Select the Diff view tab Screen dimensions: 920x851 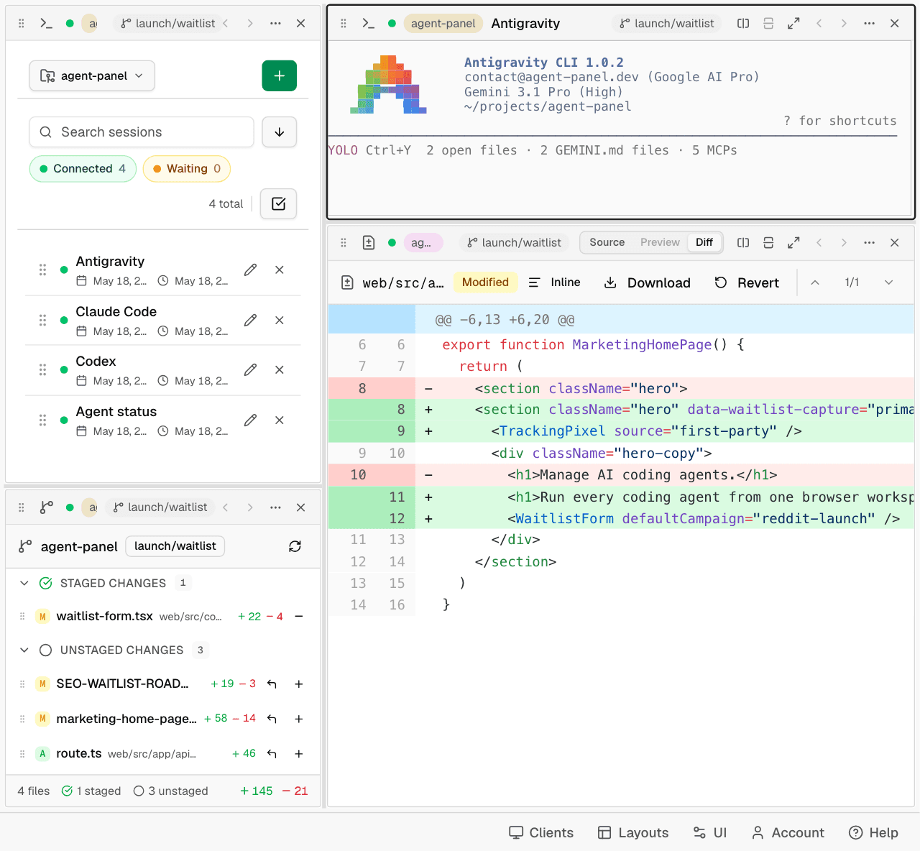[704, 242]
